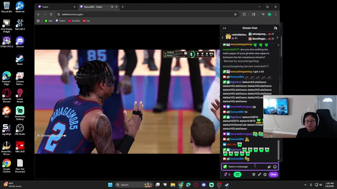Click db3_ttv username in chat

click(231, 144)
